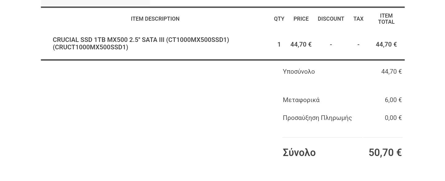Viewport: 445px width, 181px height.
Task: Click the dash in the DISCOUNT column
Action: (x=331, y=45)
